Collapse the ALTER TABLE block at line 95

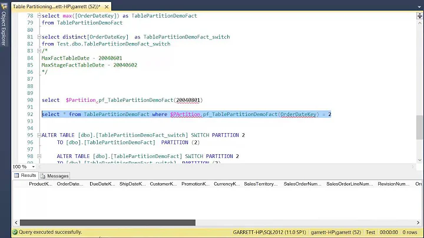[38, 135]
